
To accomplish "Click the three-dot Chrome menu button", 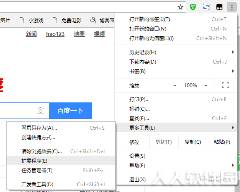I will [232, 7].
